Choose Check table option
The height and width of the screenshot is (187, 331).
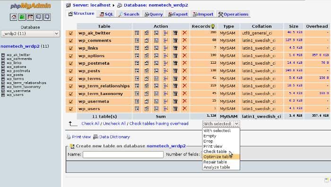pyautogui.click(x=221, y=152)
